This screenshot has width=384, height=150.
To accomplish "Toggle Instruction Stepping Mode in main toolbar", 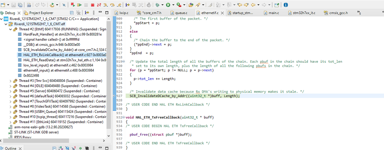I will click(127, 5).
